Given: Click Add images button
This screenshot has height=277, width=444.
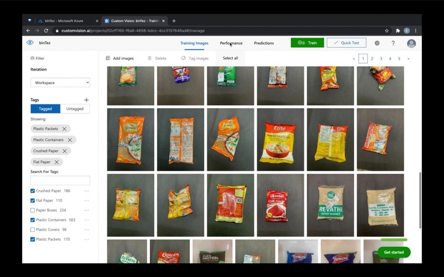Looking at the screenshot, I should 120,58.
